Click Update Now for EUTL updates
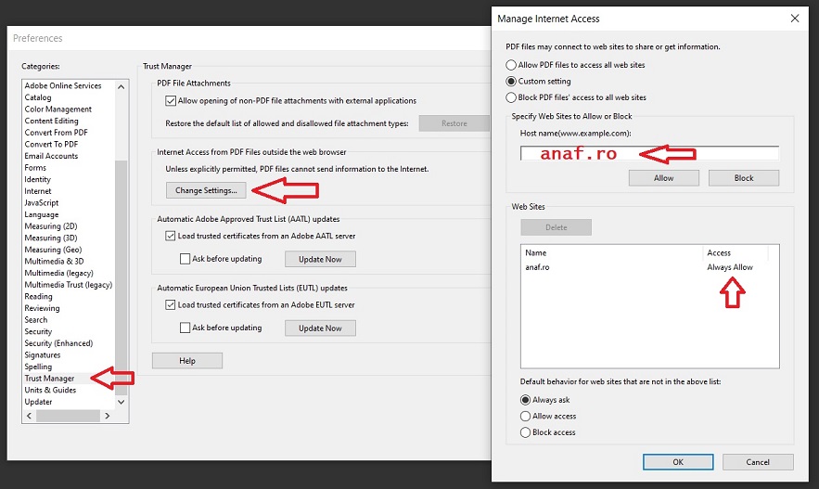 [320, 328]
